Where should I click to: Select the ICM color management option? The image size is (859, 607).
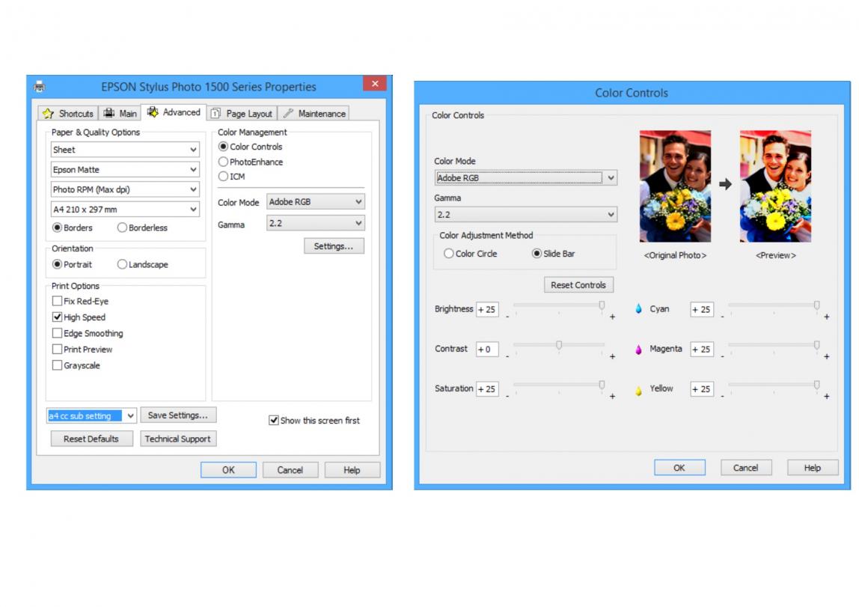click(223, 177)
